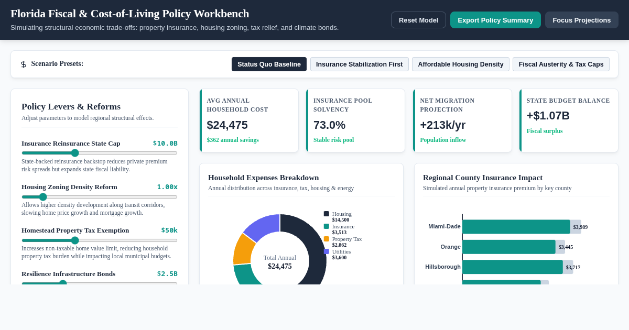
Task: Apply Fiscal Austerity & Tax Caps preset
Action: point(561,64)
